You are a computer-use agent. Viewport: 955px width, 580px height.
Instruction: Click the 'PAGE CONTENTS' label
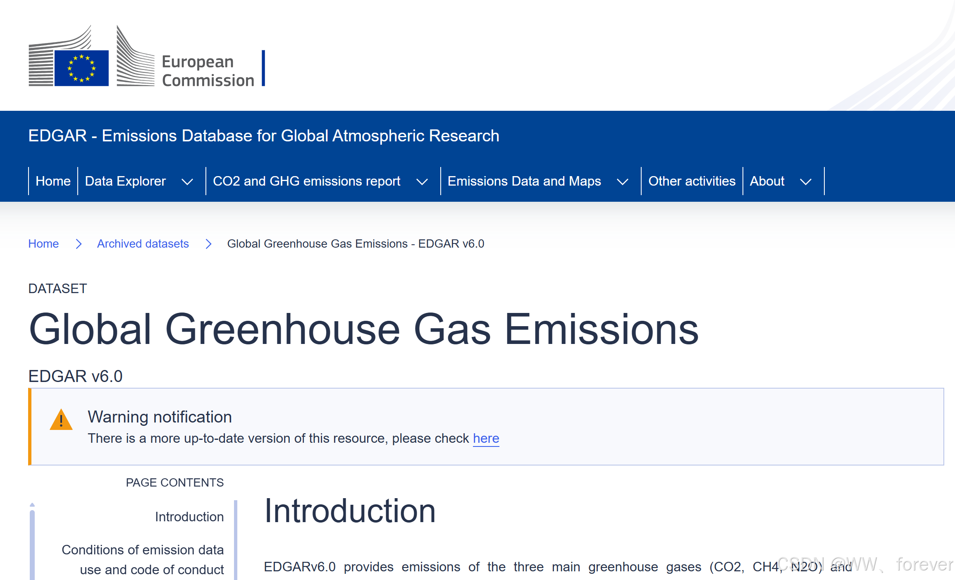[x=175, y=482]
